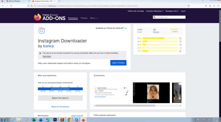Open the Windows Start menu
The width and height of the screenshot is (221, 122).
tap(3, 120)
